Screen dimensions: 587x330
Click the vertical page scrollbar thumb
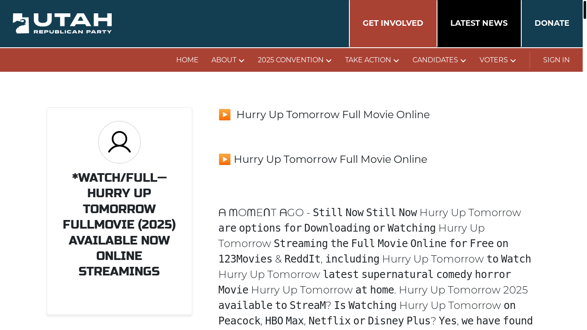(585, 9)
